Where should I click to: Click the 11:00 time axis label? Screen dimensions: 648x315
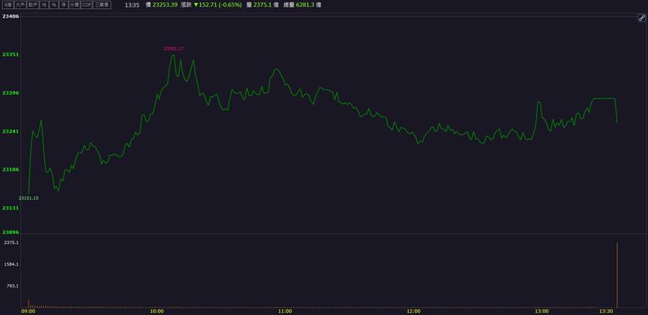285,311
